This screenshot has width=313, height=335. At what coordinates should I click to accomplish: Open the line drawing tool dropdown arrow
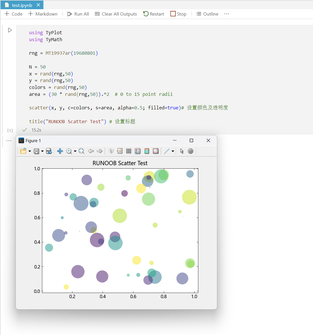coord(173,151)
